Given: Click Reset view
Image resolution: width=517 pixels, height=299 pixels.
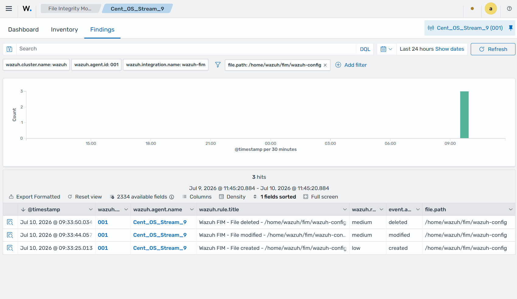Looking at the screenshot, I should pos(85,197).
